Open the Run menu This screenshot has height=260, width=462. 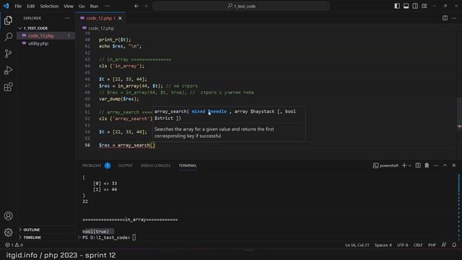pos(94,6)
